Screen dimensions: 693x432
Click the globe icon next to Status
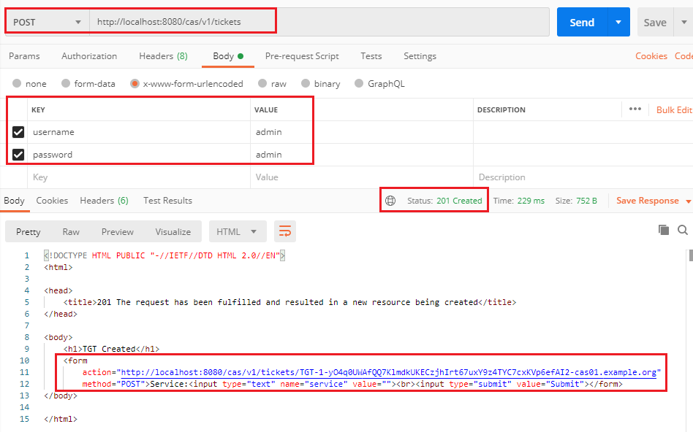coord(390,200)
